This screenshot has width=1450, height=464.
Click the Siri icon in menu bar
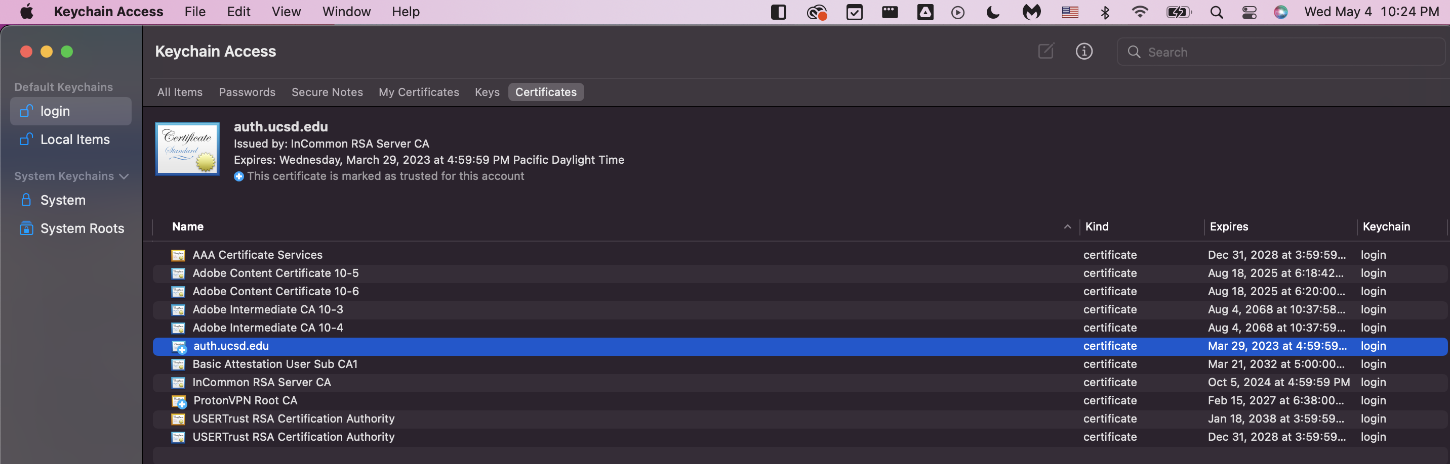1281,11
